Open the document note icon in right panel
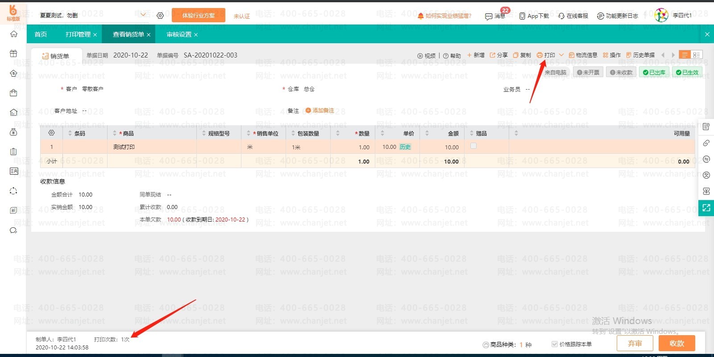The image size is (714, 357). [706, 127]
